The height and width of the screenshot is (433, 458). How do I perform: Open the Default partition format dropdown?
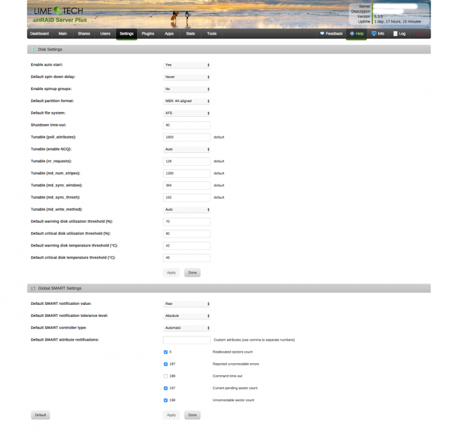pyautogui.click(x=186, y=101)
